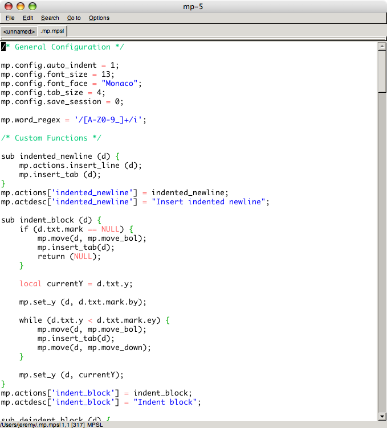The height and width of the screenshot is (428, 387).
Task: Click the lower vertical scrollbar track
Action: [x=382, y=253]
